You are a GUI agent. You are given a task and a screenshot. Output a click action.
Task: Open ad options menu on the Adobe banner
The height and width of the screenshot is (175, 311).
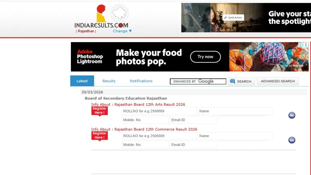(x=306, y=45)
